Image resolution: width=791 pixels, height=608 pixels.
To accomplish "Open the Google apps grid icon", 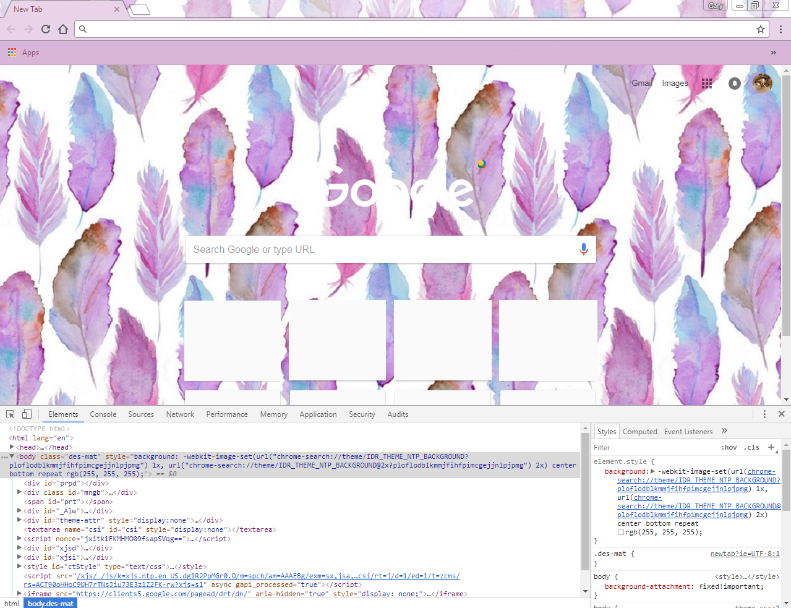I will (707, 83).
